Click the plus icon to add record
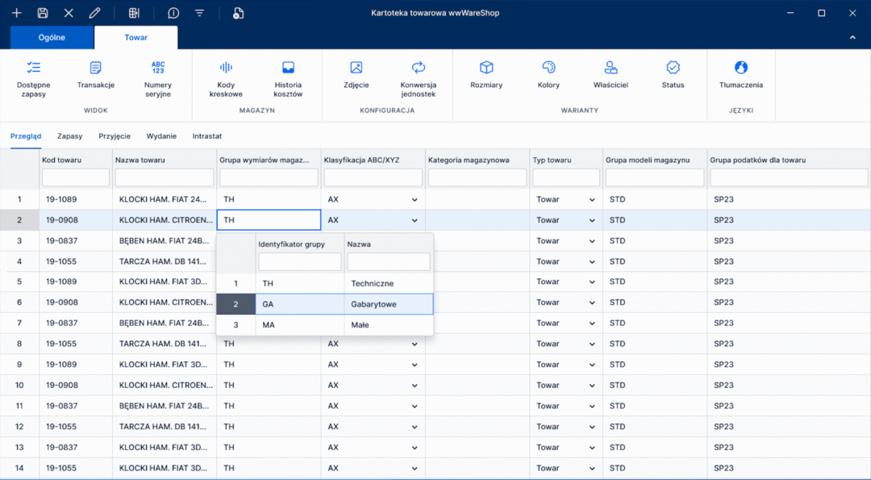 coord(16,13)
